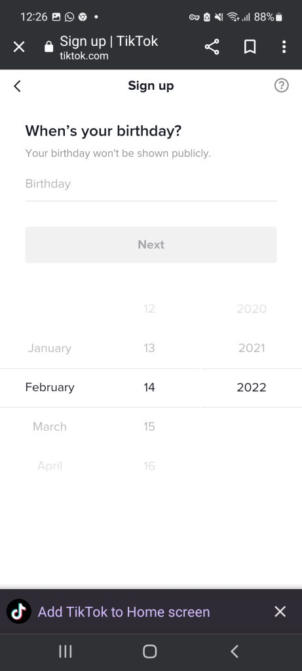Tap the Android recent apps button
This screenshot has width=302, height=671.
[x=65, y=652]
